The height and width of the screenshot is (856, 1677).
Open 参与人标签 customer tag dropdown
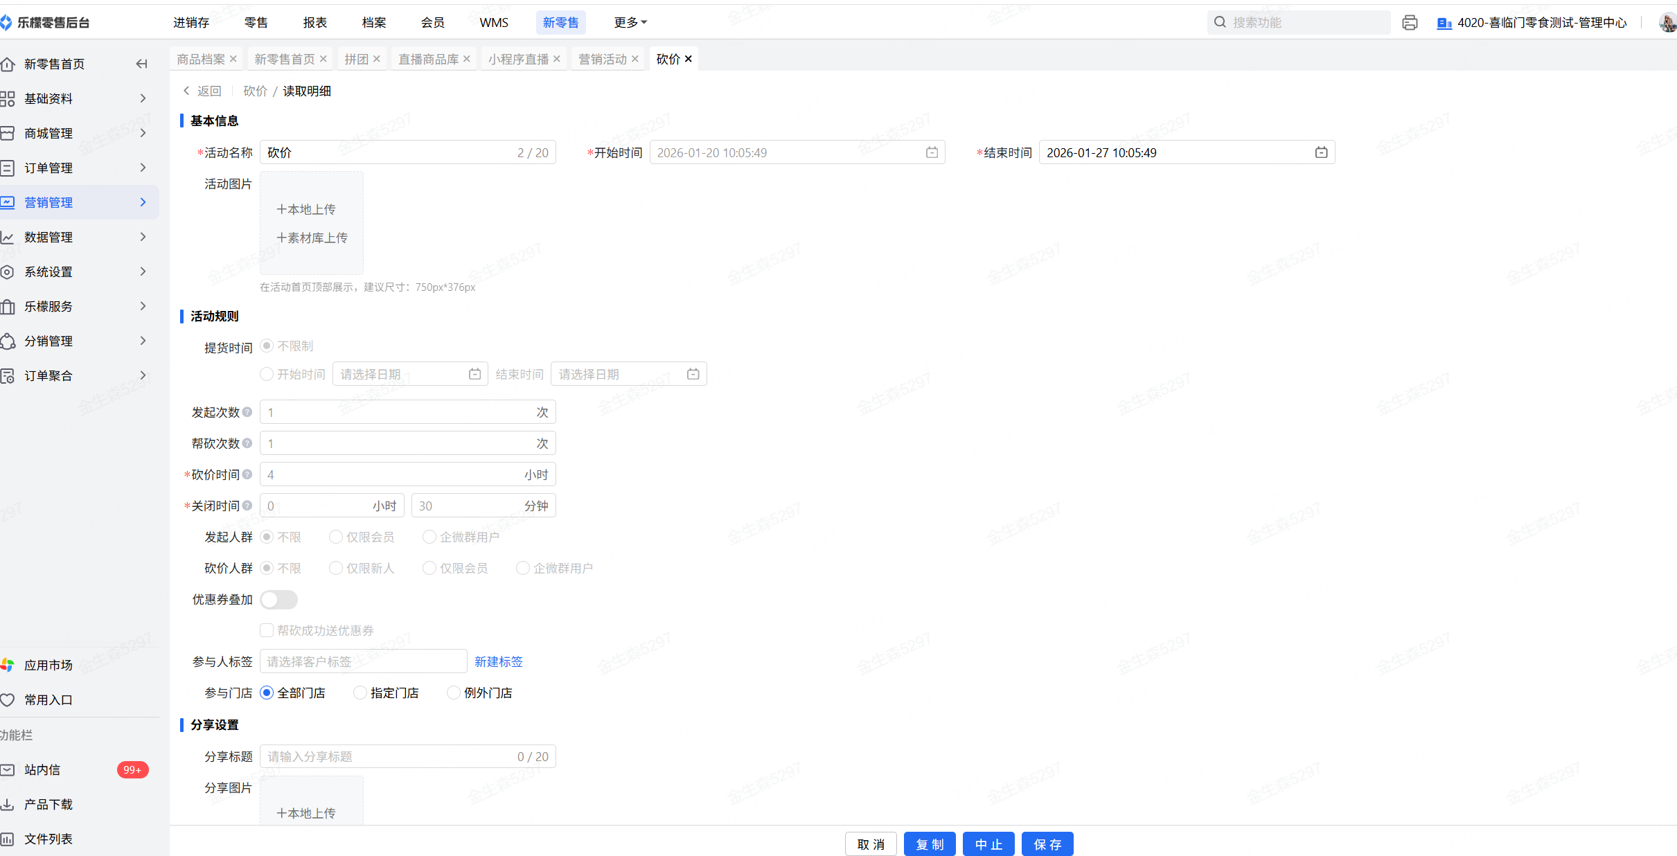(x=363, y=661)
